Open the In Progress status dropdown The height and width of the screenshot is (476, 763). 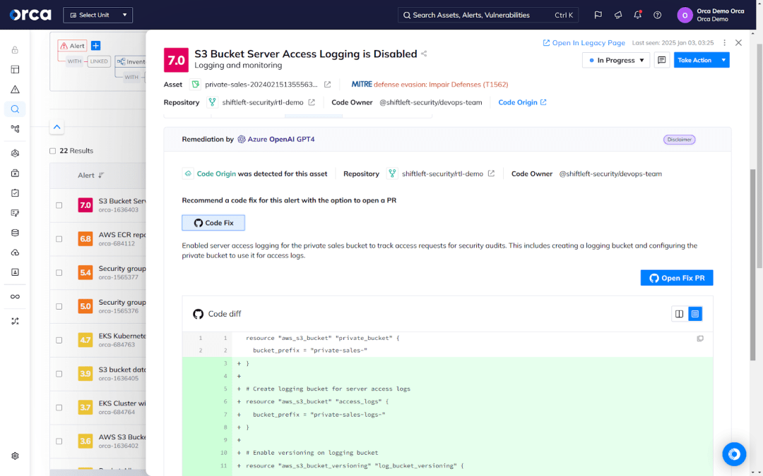click(x=616, y=60)
